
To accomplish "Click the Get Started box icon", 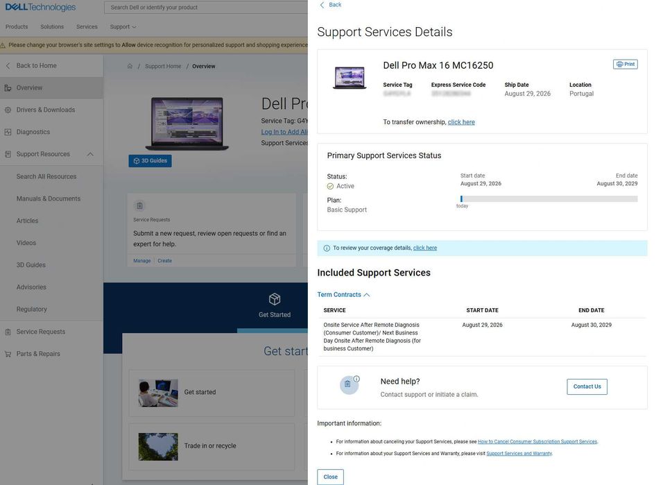I will [x=275, y=299].
